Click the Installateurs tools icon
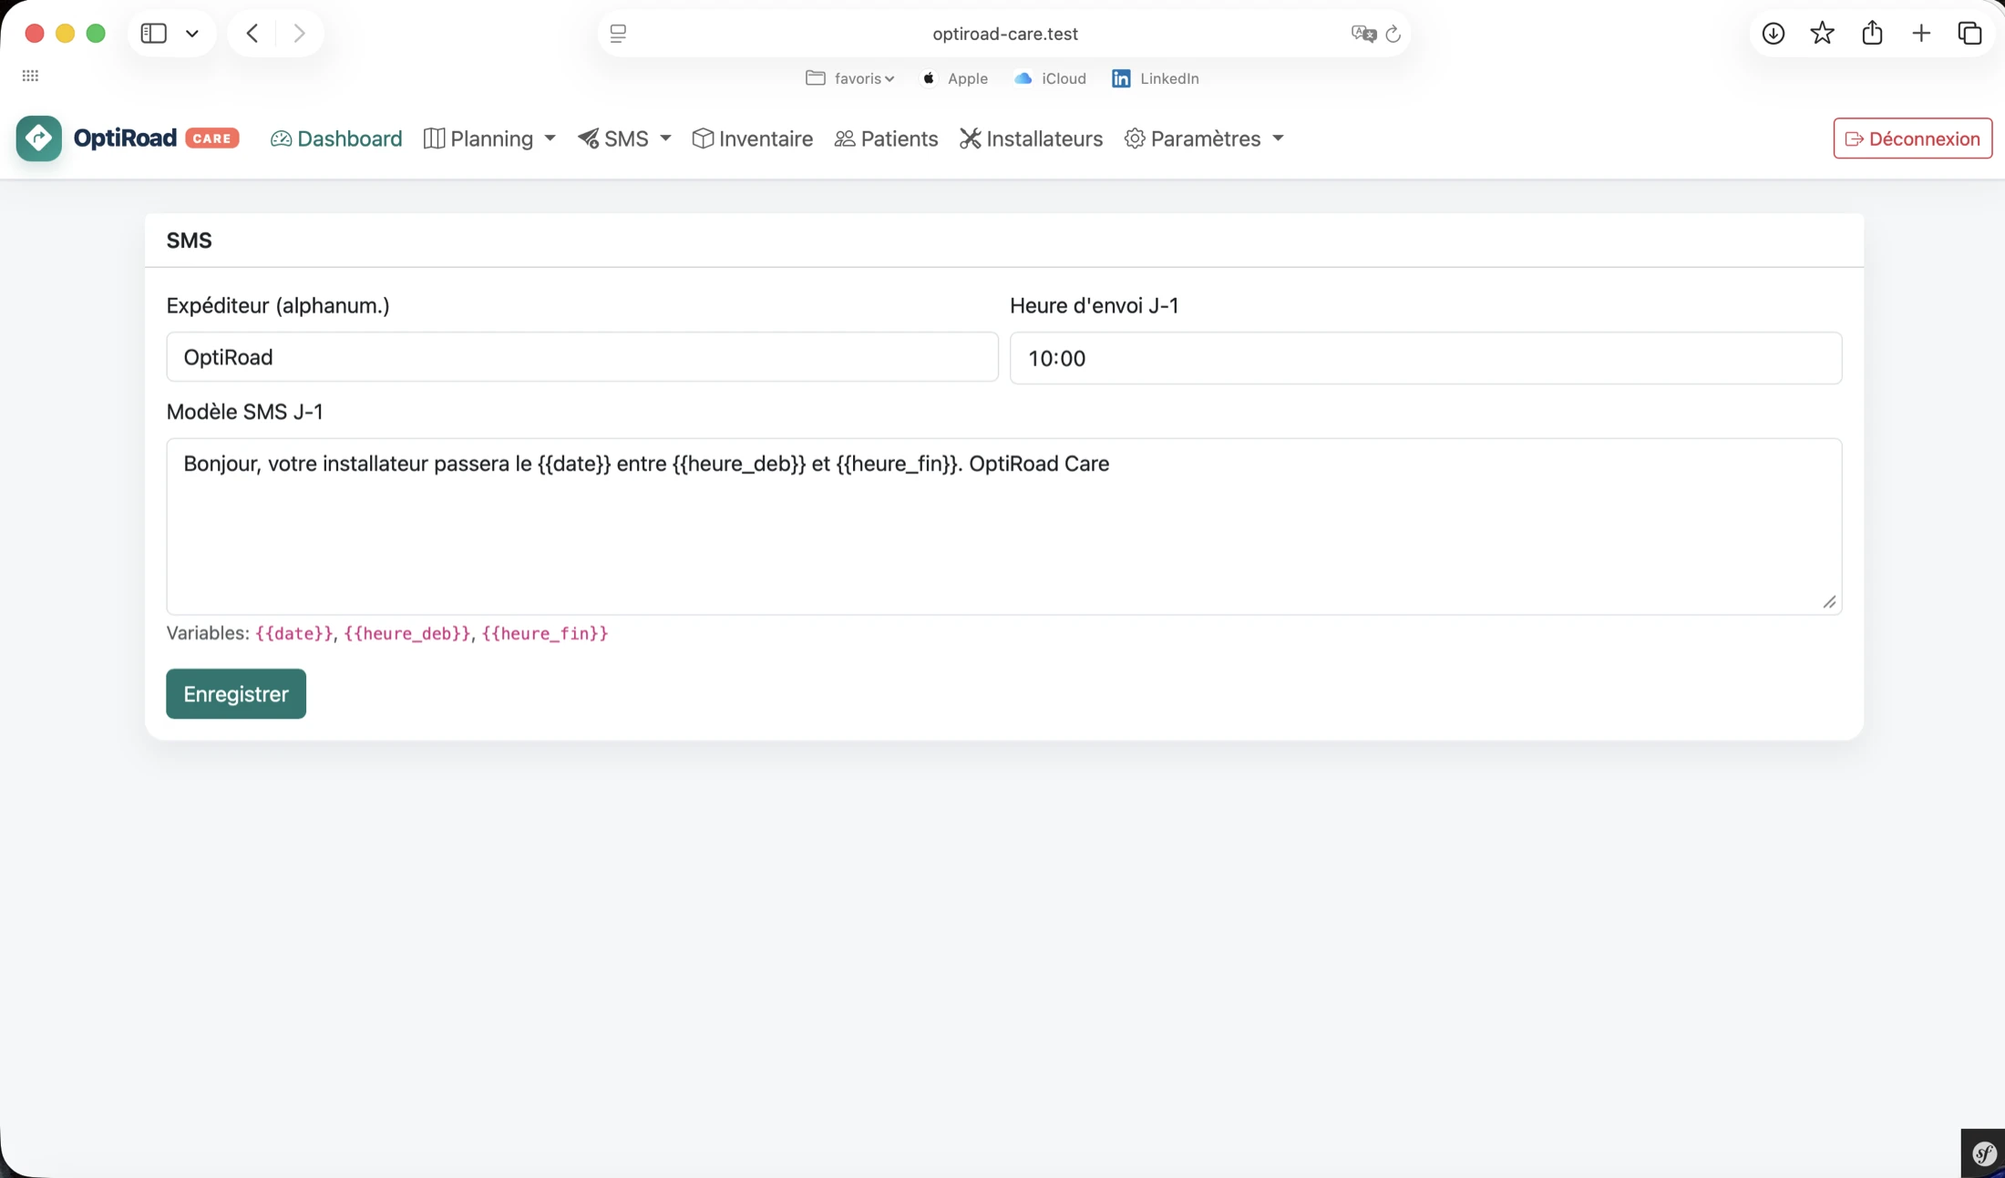This screenshot has width=2005, height=1178. [970, 138]
